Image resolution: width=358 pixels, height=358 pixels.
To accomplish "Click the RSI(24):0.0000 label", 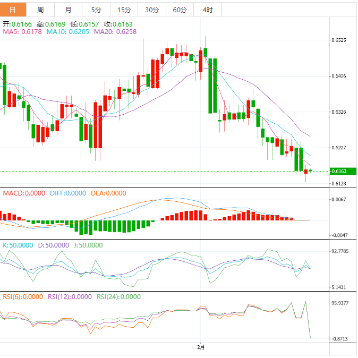I will (119, 297).
